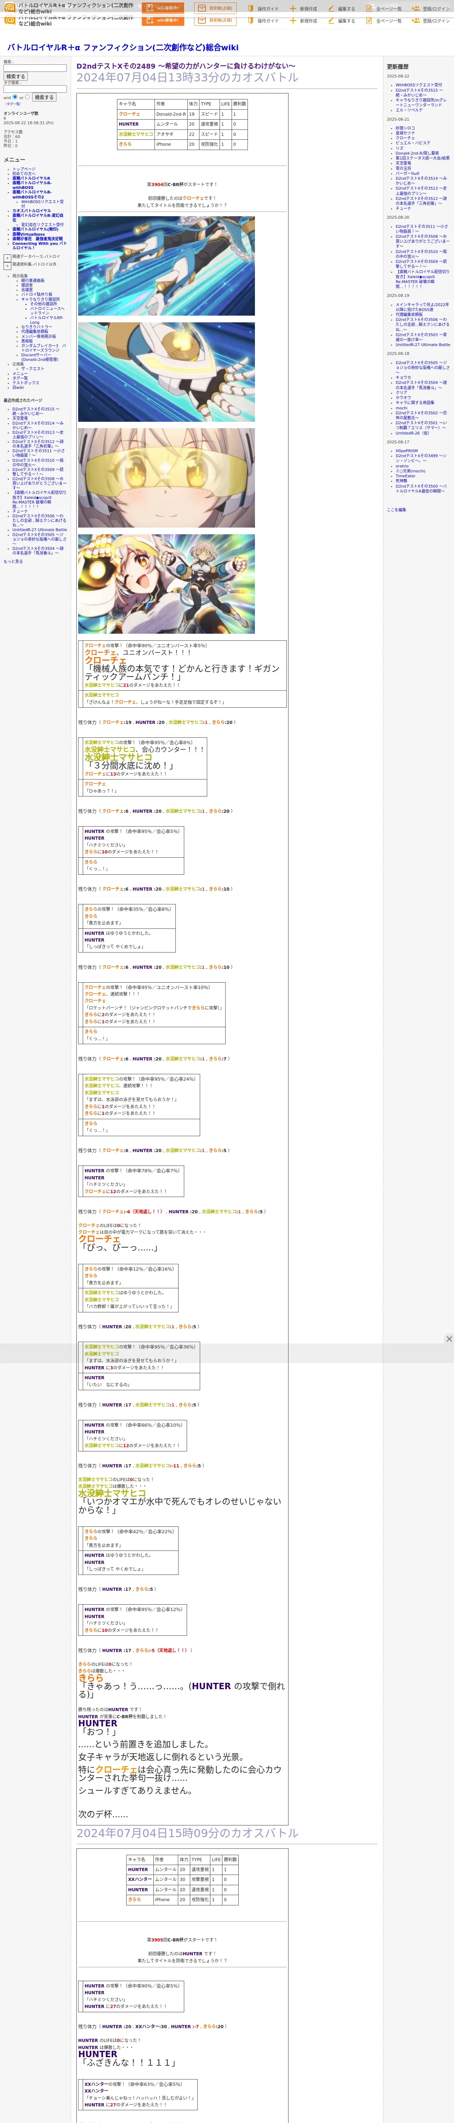Click the 検索する button beside the tag search field
This screenshot has width=454, height=2123.
point(44,97)
